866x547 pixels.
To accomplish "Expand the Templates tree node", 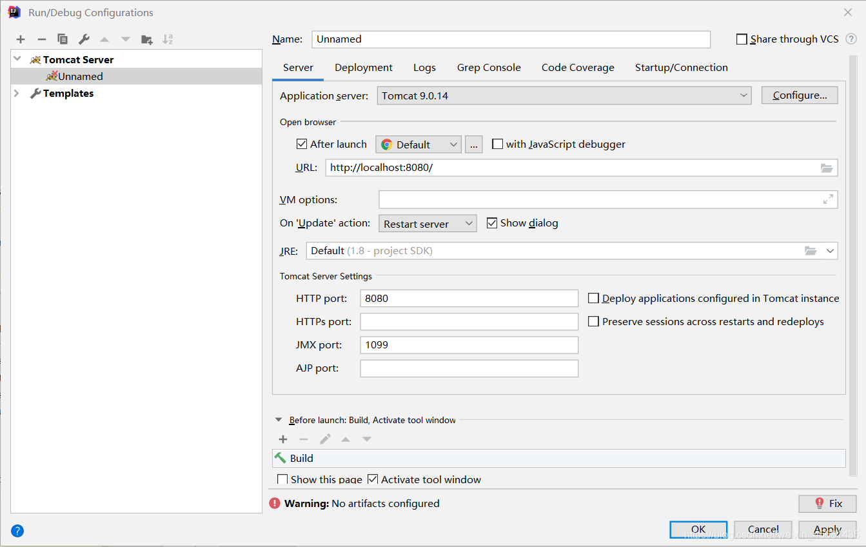I will pos(17,94).
